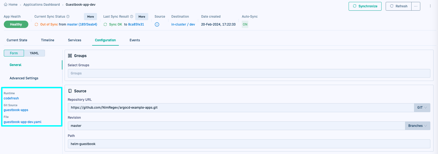
Task: Open the ellipsis menu beside Refresh
Action: click(416, 6)
